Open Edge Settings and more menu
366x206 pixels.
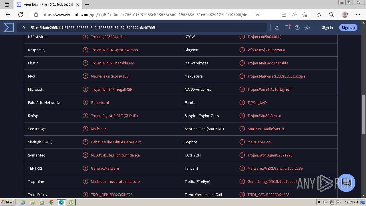[358, 15]
